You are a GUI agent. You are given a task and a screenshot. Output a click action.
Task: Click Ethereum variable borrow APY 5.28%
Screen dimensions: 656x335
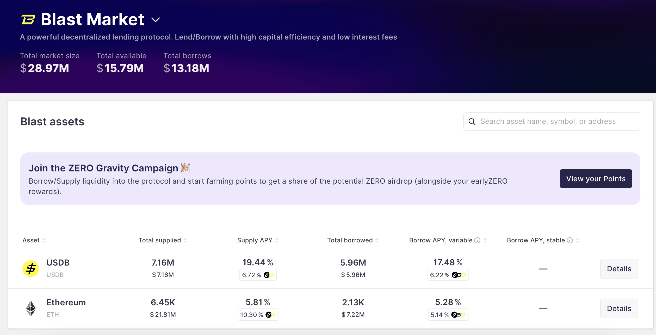(x=448, y=302)
